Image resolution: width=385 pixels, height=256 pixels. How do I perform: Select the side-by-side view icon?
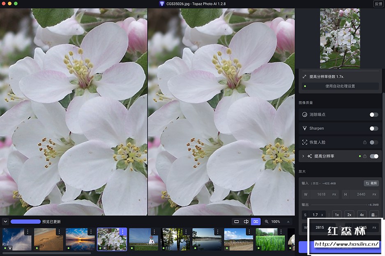[256, 221]
